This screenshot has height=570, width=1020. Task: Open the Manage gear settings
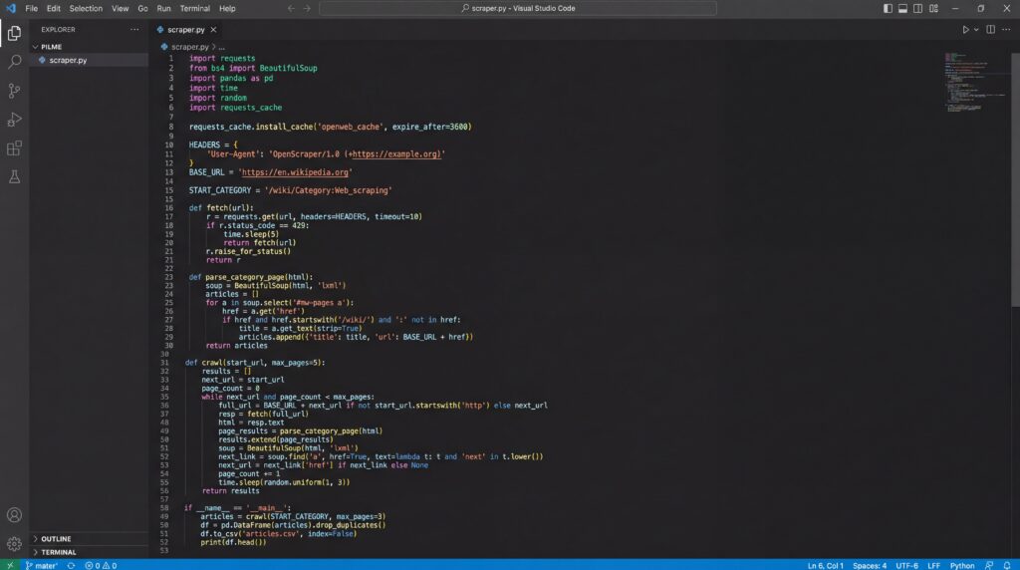pos(14,544)
